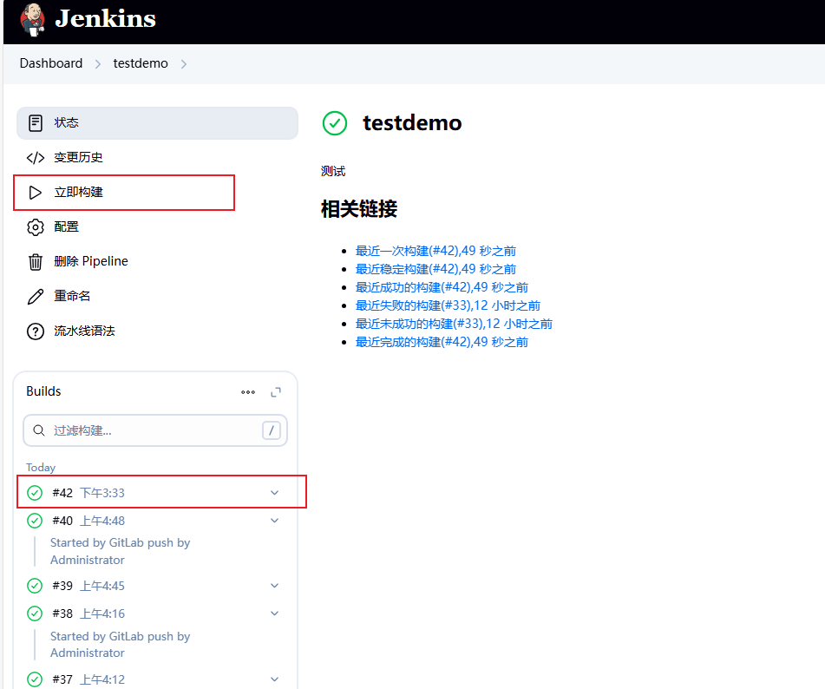
Task: Open build #42
Action: [x=62, y=493]
